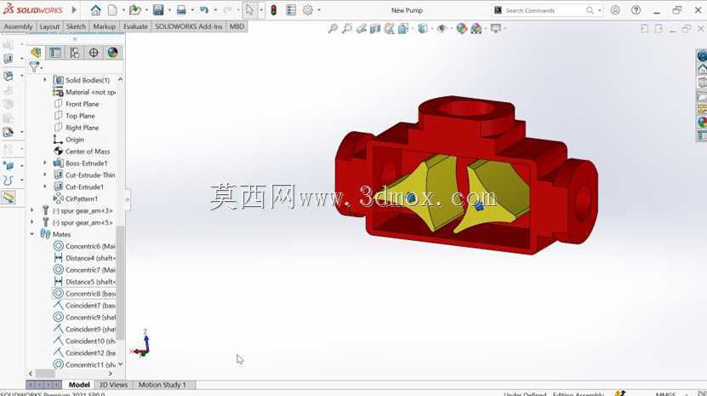Expand the Solid Bodies(1) node

(x=44, y=80)
